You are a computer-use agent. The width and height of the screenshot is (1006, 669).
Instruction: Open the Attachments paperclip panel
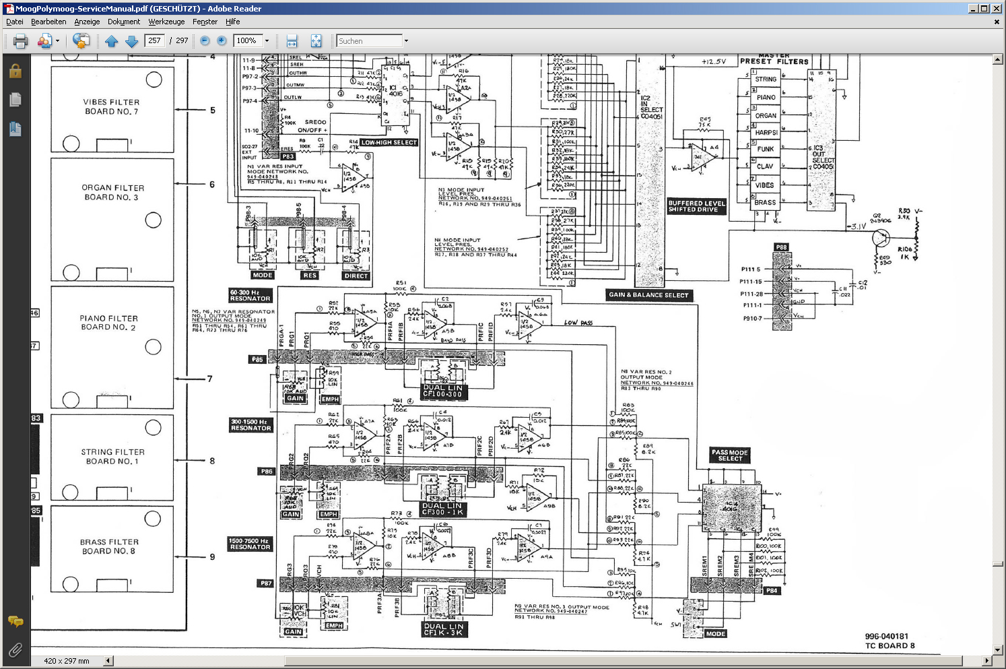15,650
